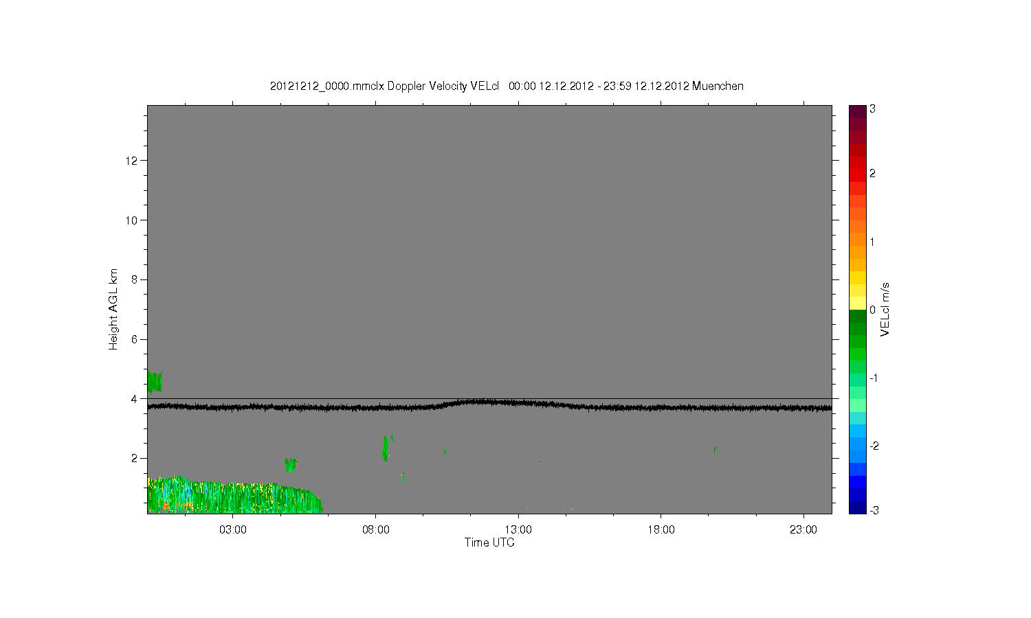
Task: Click the height tick label 6
Action: 136,339
